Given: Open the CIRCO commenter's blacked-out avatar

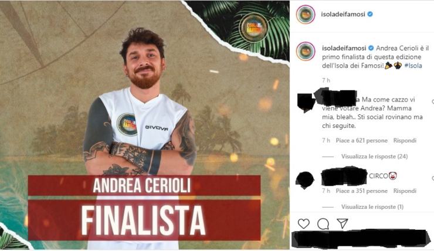Looking at the screenshot, I should click(305, 180).
